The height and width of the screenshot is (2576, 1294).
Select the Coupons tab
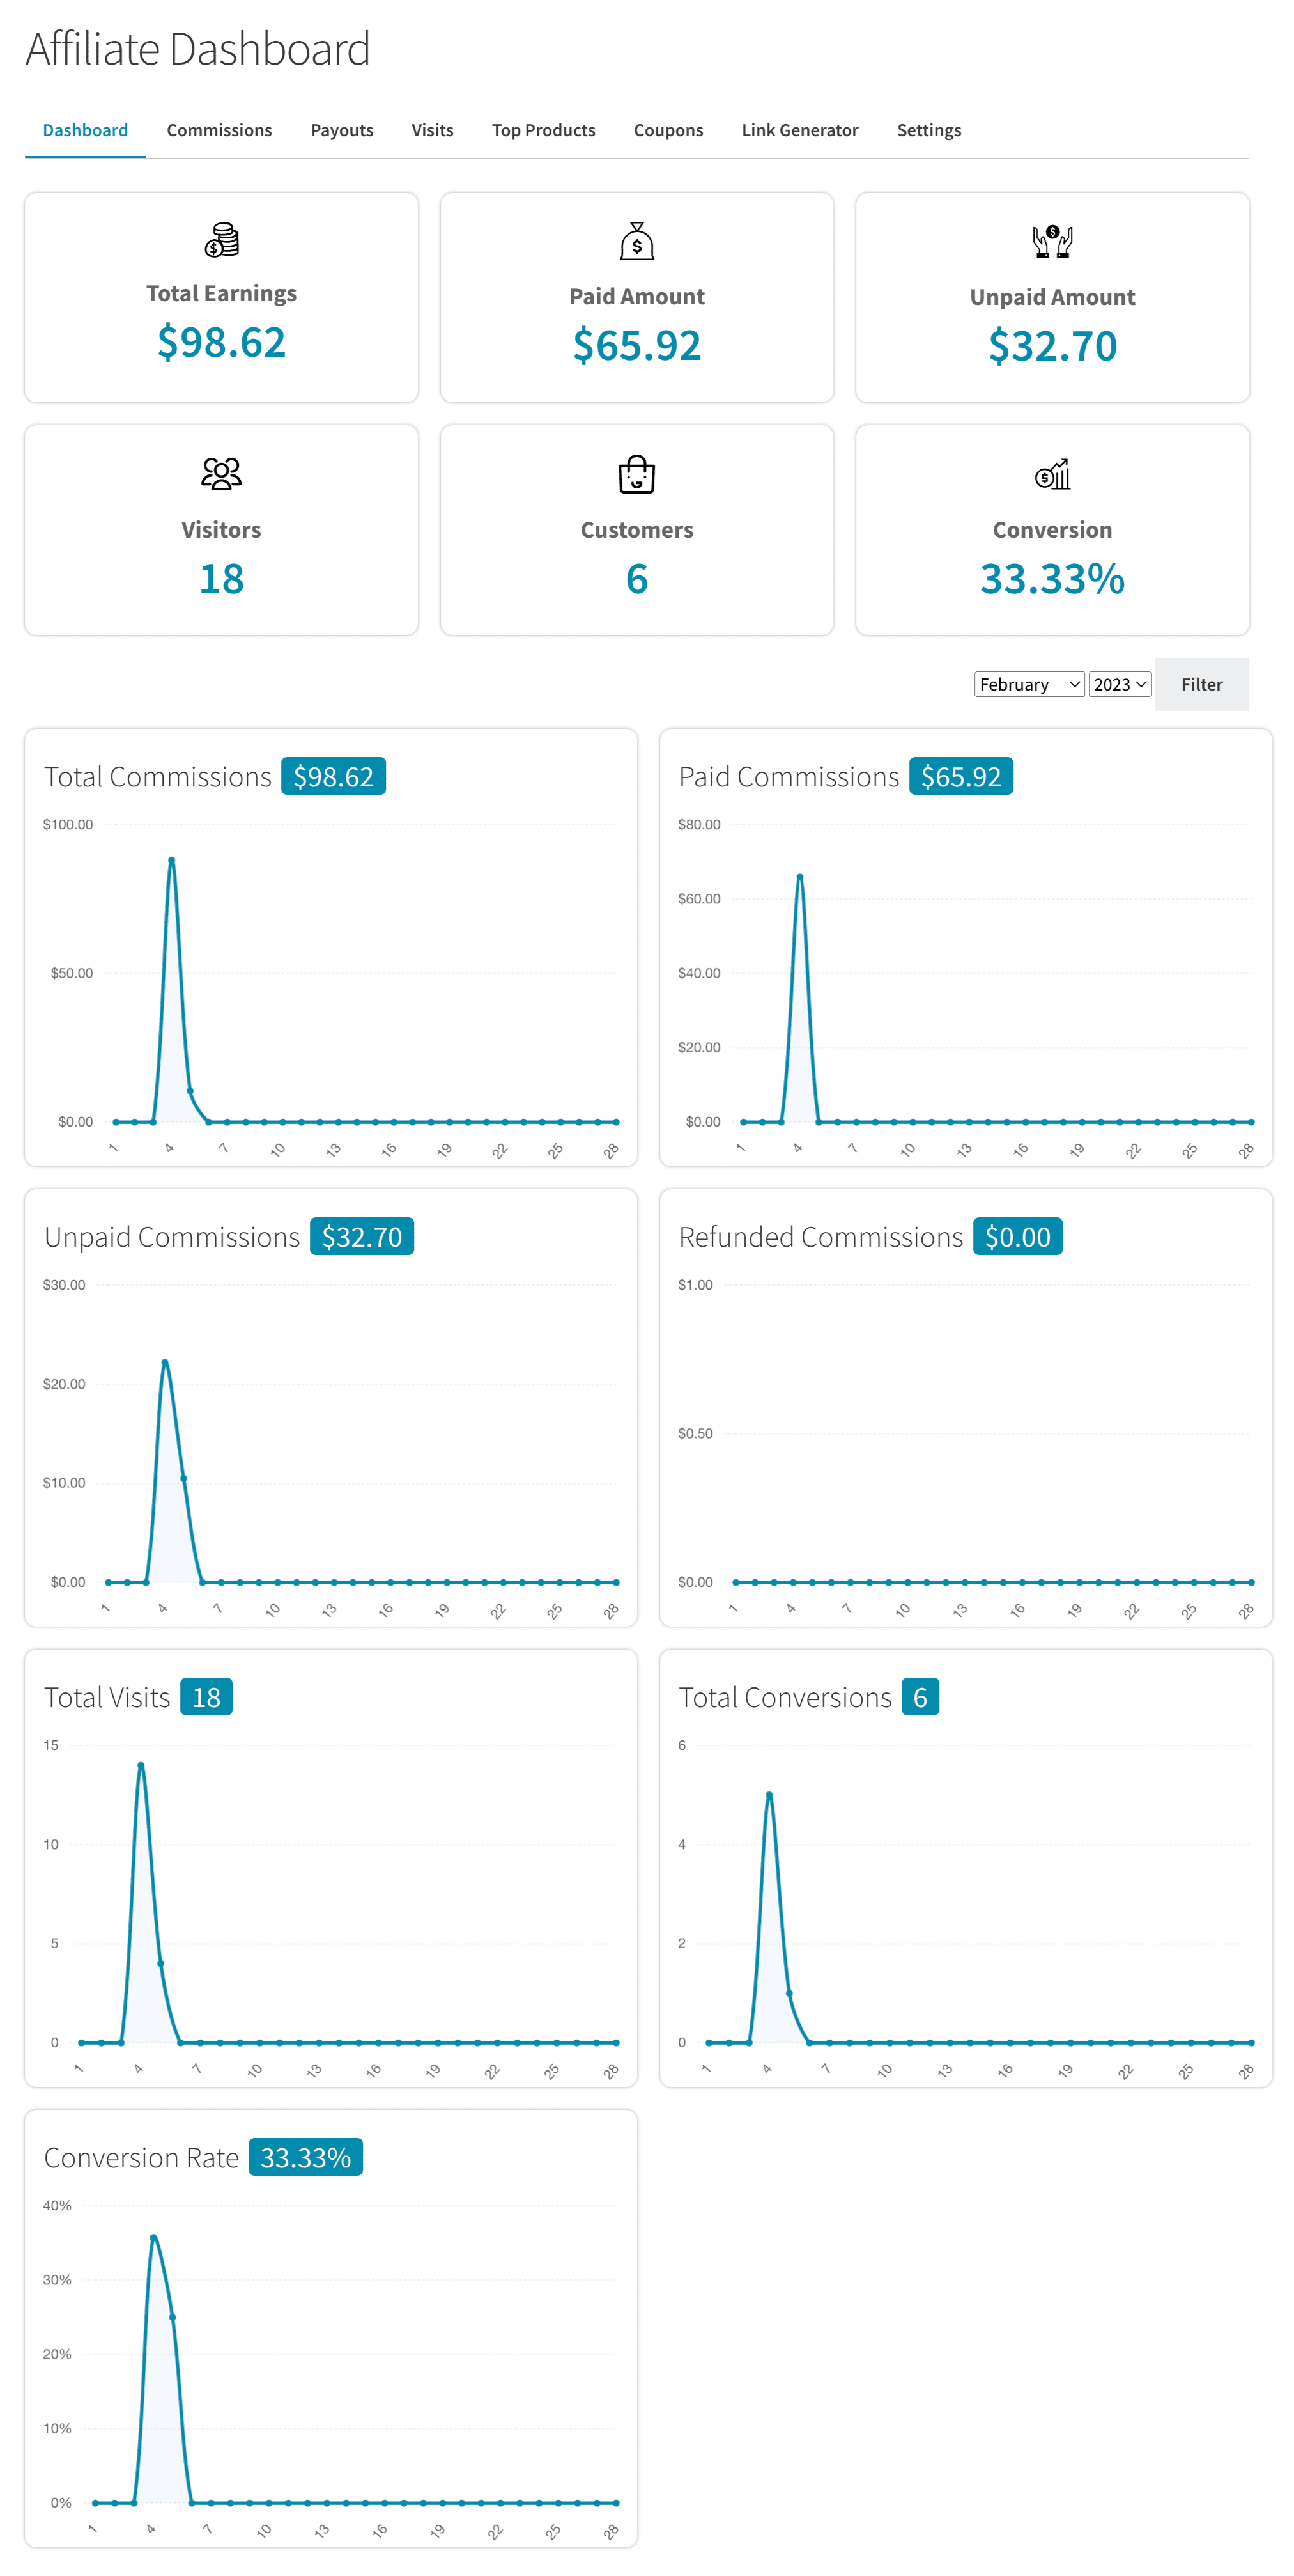pyautogui.click(x=668, y=130)
